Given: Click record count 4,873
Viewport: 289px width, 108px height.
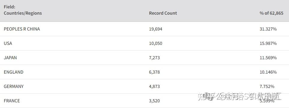Looking at the screenshot, I should pos(155,86).
